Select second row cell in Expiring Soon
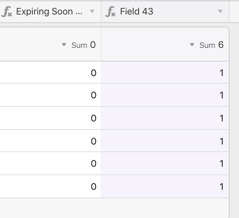The width and height of the screenshot is (239, 218). (50, 95)
